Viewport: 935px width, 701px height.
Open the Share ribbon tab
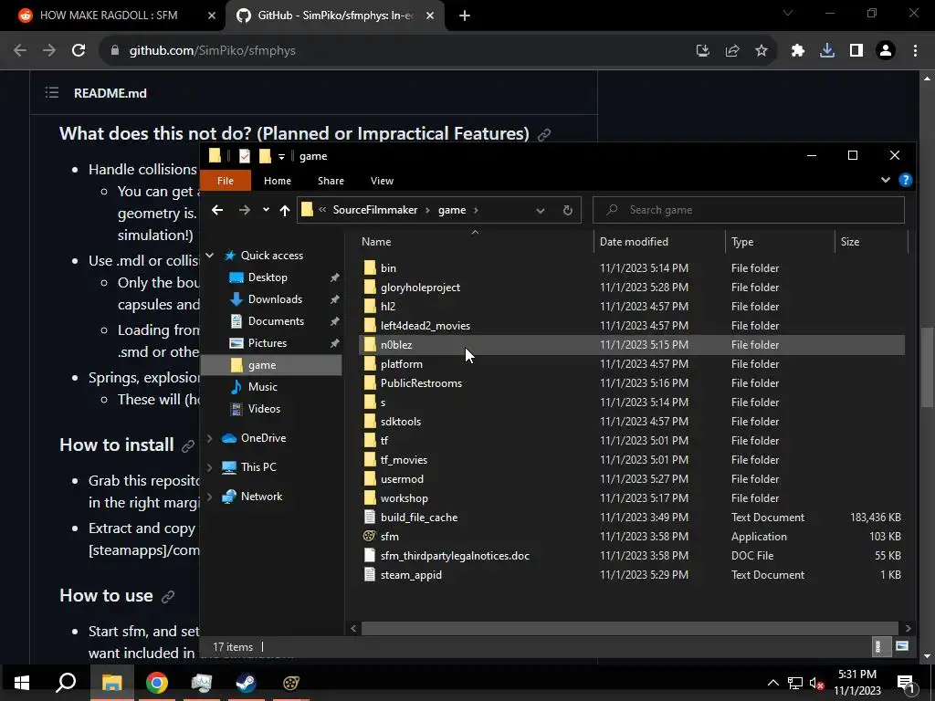point(331,181)
